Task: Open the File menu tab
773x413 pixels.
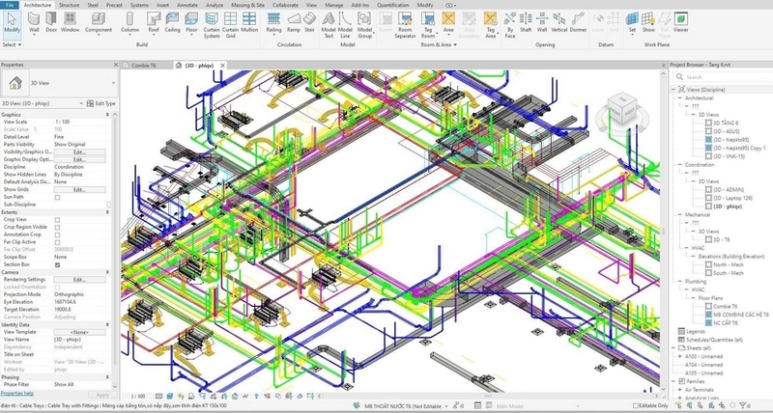Action: [10, 5]
